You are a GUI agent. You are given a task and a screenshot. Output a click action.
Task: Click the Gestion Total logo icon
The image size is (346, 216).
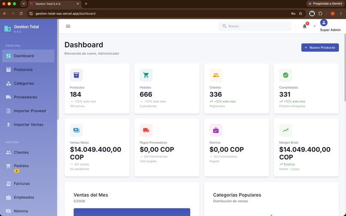(7, 28)
